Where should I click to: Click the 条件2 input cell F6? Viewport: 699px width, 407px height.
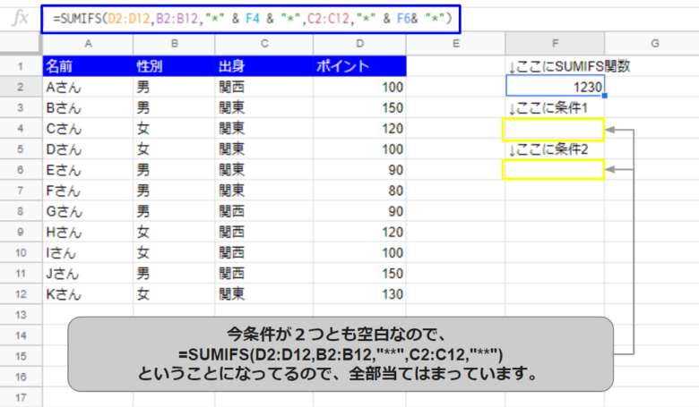click(553, 169)
